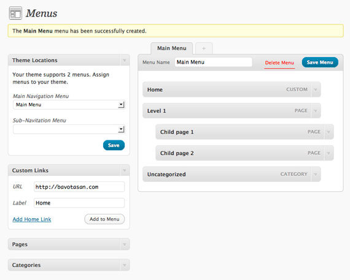Expand the Categories panel arrow
This screenshot has height=280, width=350.
click(x=125, y=265)
